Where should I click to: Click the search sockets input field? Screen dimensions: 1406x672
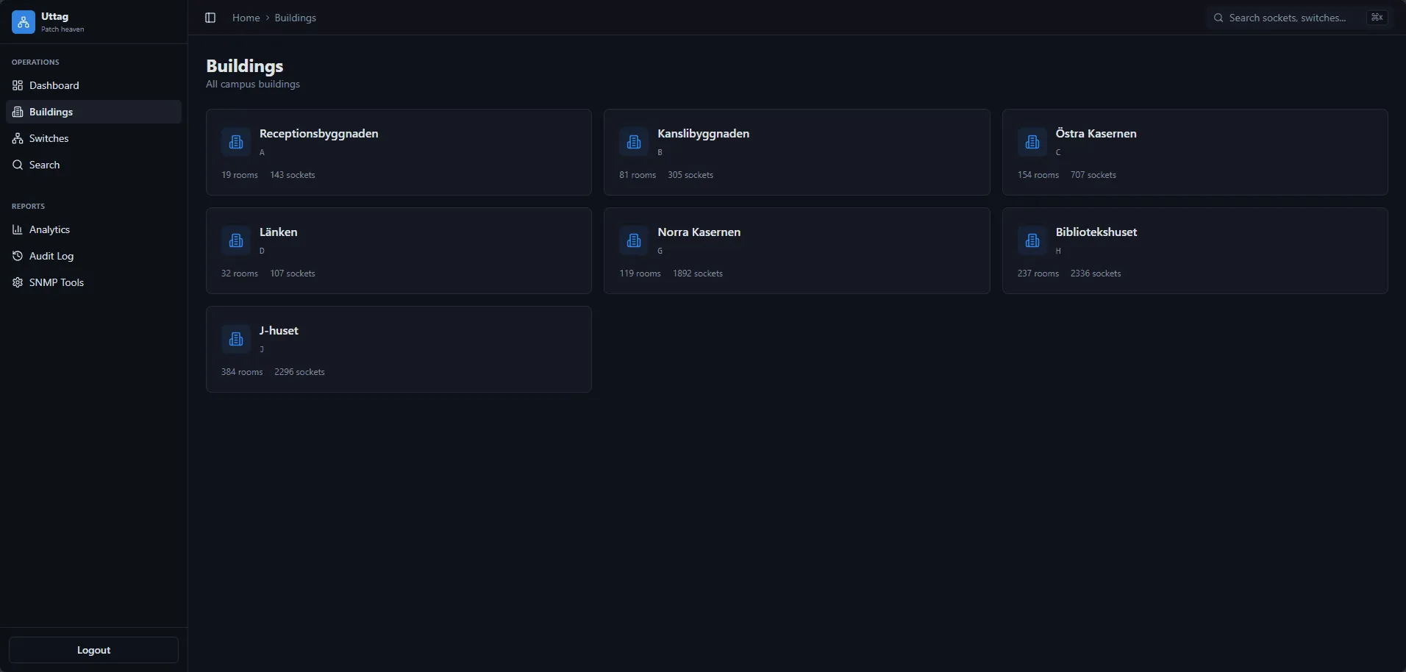pos(1297,18)
